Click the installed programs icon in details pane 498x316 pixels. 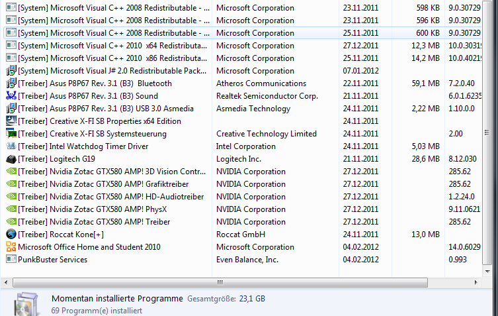click(x=27, y=304)
